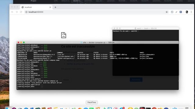The width and height of the screenshot is (195, 109).
Task: Click the sad page error icon
Action: [x=64, y=35]
